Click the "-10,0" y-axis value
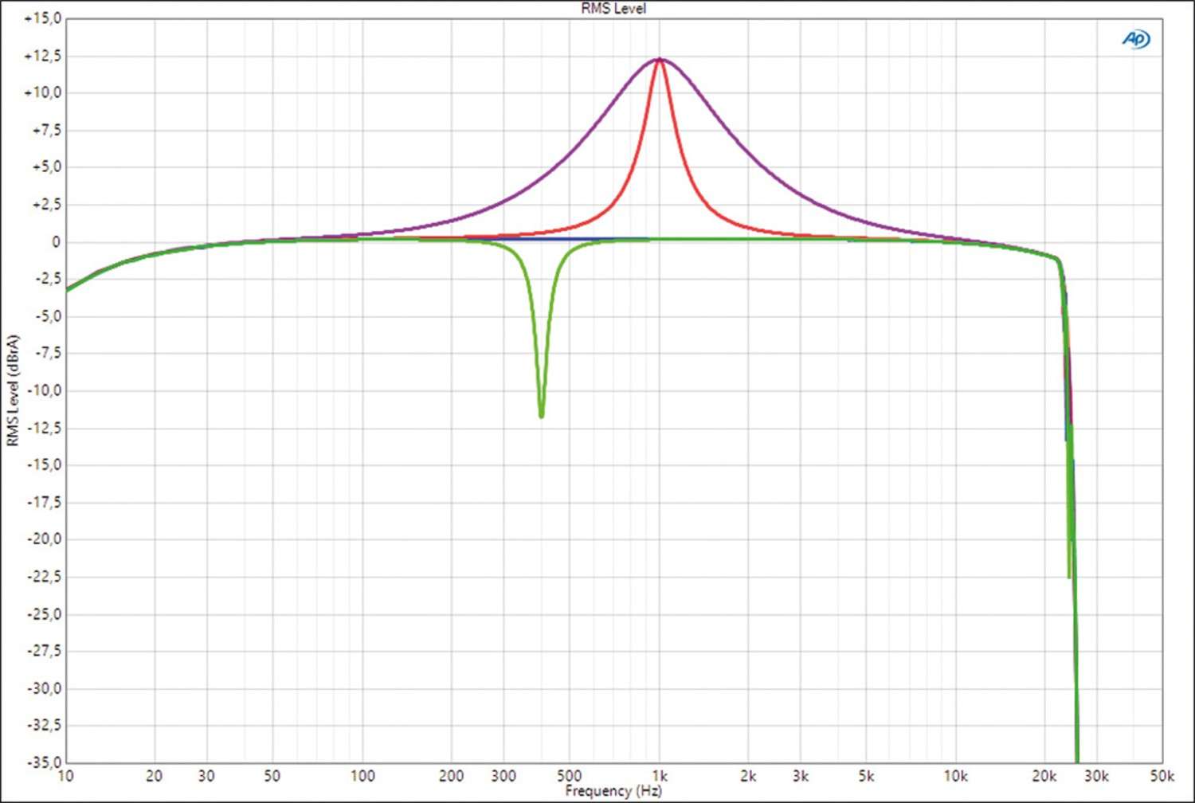Screen dimensions: 1195x803 click(x=44, y=390)
